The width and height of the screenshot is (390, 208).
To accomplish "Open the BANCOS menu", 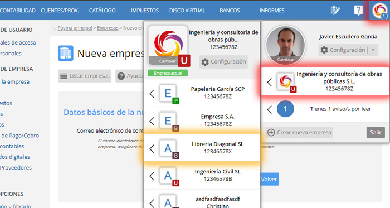I will point(230,11).
